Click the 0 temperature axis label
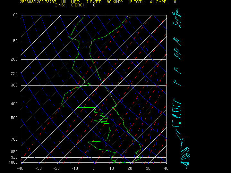Viewport: 231px width, 173px height. pos(94,169)
